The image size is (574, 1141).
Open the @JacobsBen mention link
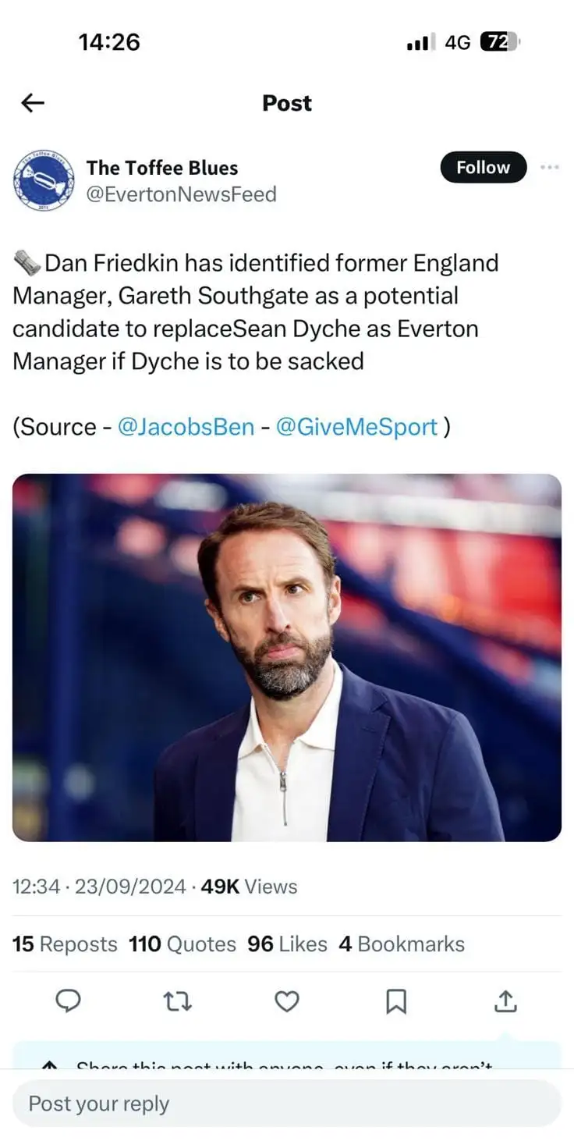click(x=186, y=427)
